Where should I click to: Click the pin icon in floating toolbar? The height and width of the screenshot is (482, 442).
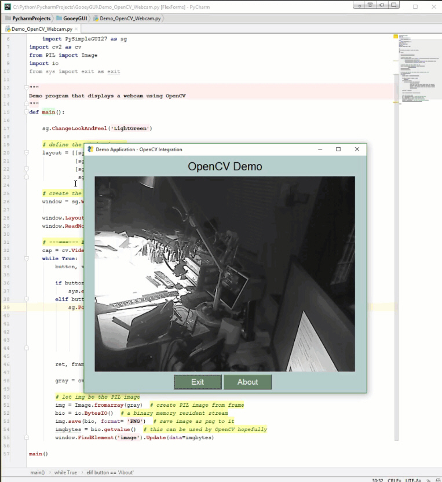[x=370, y=5]
